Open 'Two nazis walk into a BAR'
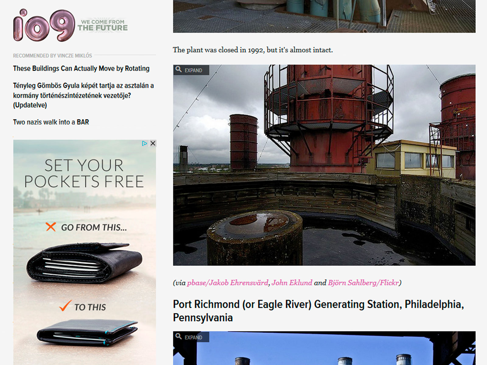This screenshot has width=487, height=365. (x=51, y=122)
